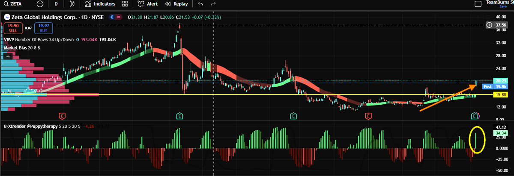Redo the last chart action
Viewport: 514px width, 176px height.
pos(213,4)
